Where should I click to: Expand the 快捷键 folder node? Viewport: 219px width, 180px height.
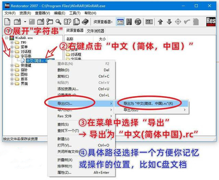(12, 65)
